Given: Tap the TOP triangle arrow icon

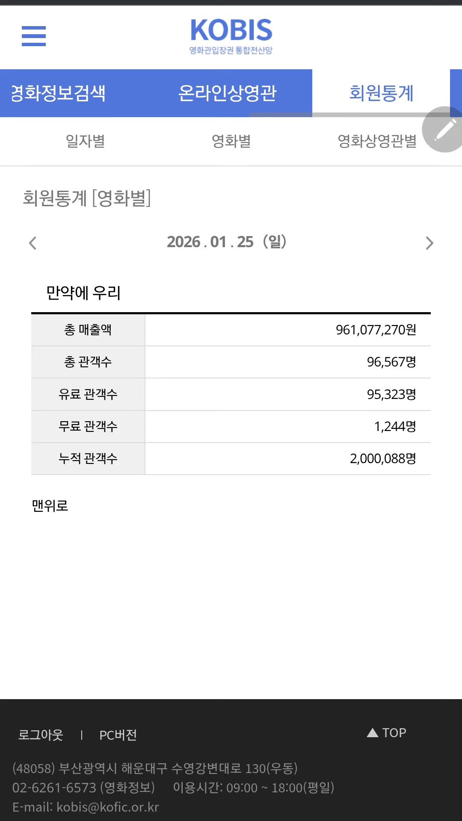Looking at the screenshot, I should click(x=373, y=732).
